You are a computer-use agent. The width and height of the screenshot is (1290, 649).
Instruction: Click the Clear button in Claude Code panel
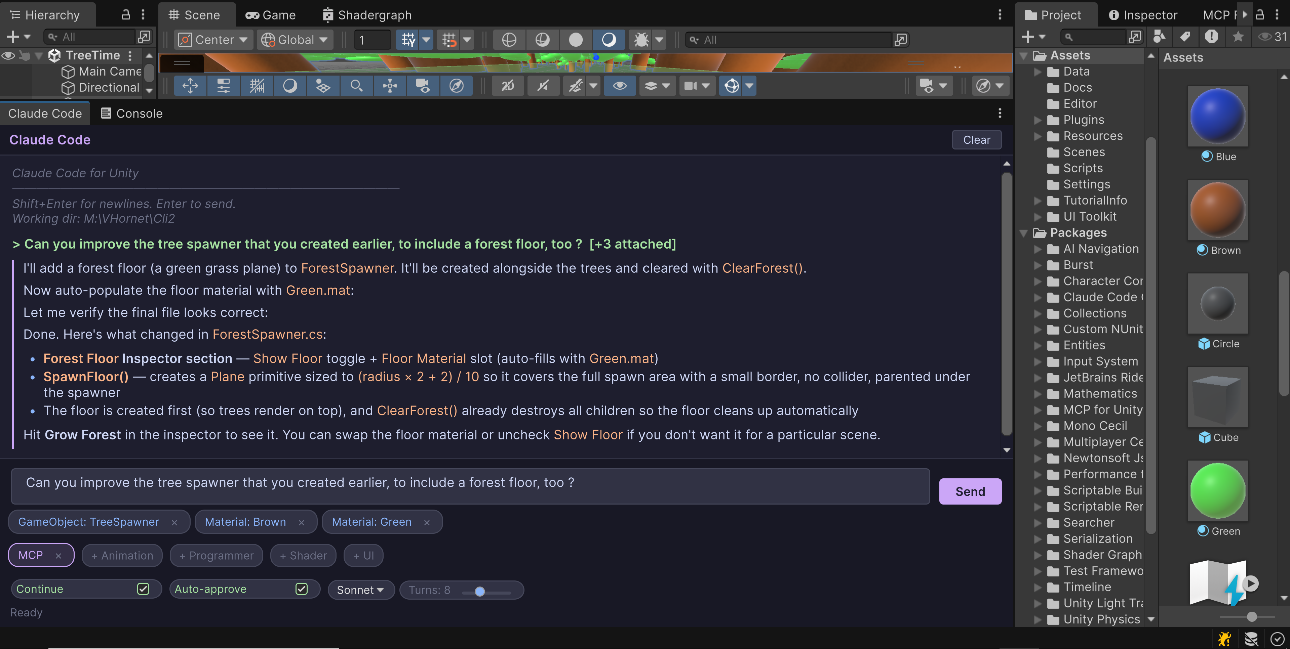976,140
